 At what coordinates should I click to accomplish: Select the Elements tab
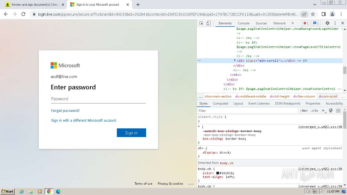pyautogui.click(x=225, y=23)
